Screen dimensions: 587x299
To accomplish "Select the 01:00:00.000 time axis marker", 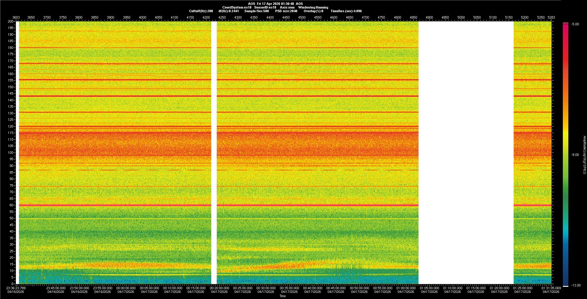I will 406,288.
